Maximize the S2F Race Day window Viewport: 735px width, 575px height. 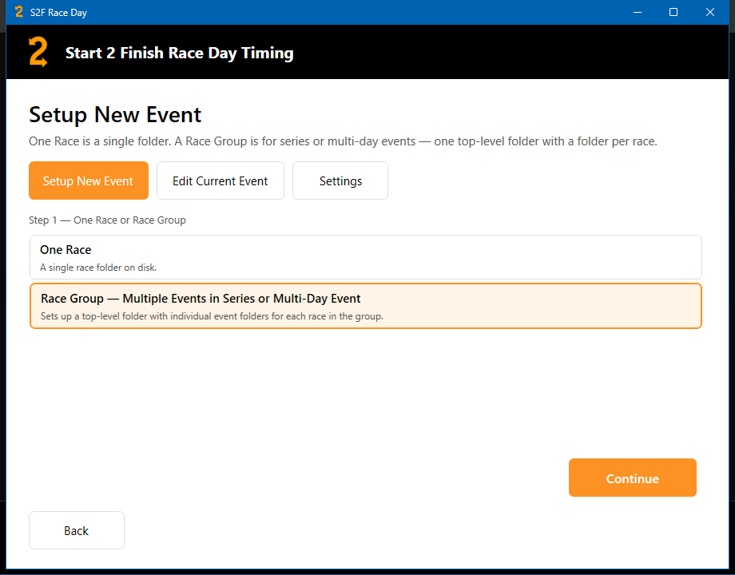point(673,12)
